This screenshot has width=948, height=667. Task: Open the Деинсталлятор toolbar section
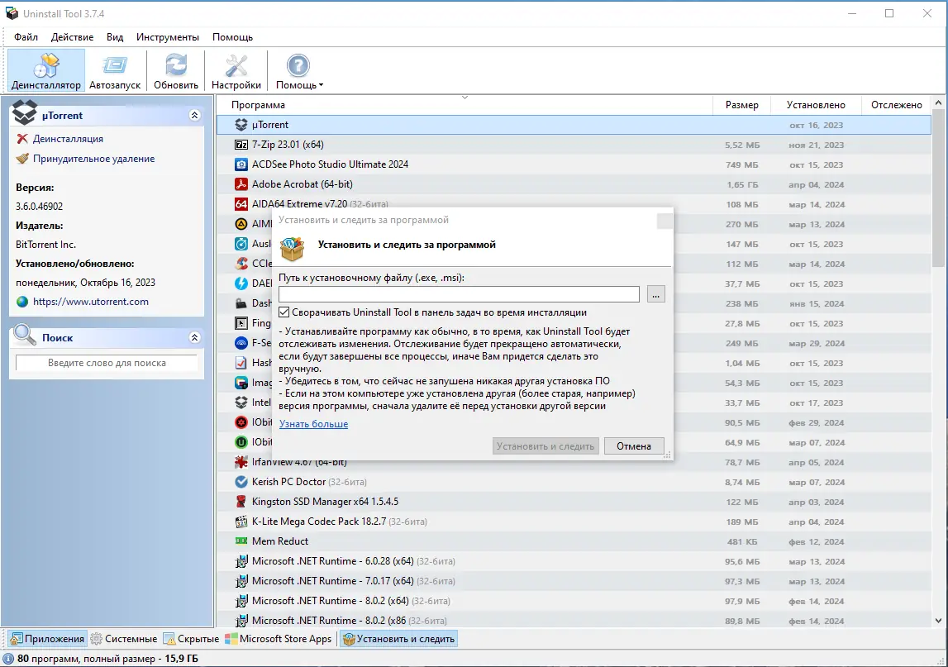[x=46, y=71]
